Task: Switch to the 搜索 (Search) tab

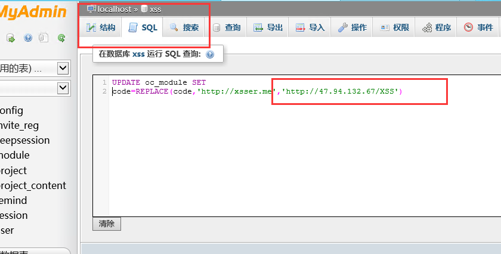Action: point(184,27)
